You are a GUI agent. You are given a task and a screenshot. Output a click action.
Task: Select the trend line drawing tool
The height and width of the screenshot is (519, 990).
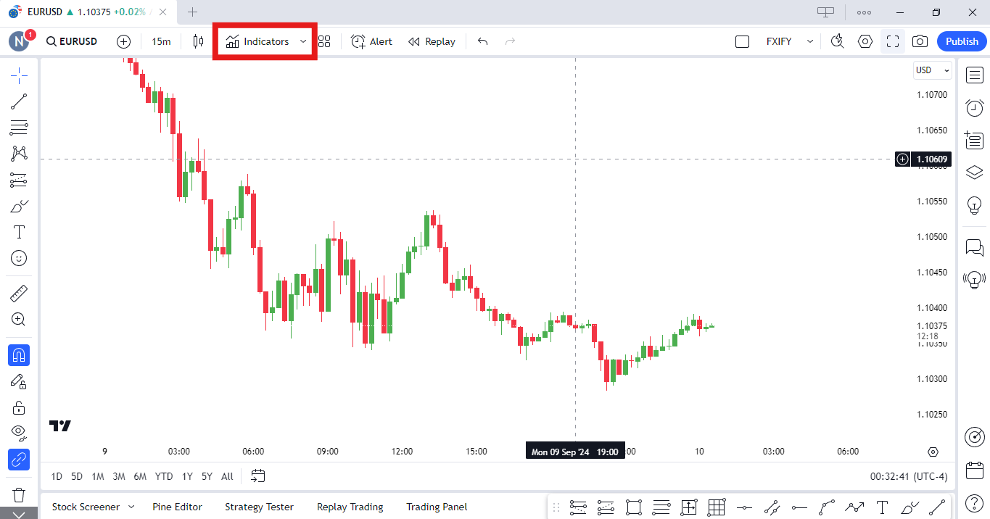(19, 101)
